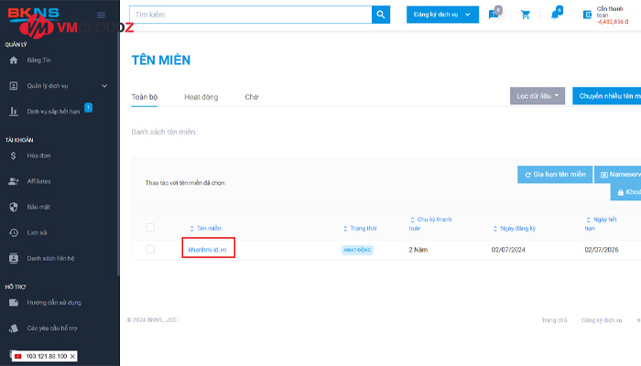Screen dimensions: 641x366
Task: Click the Quản lý dịch vụ icon
Action: coord(14,86)
